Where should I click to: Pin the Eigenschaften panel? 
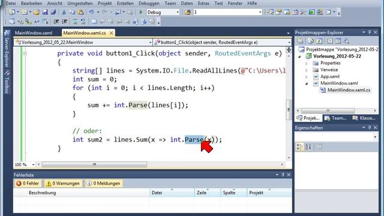click(x=370, y=127)
